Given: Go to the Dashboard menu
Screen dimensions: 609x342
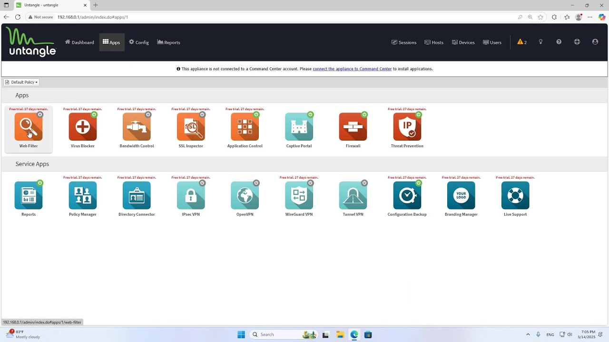Looking at the screenshot, I should point(79,42).
